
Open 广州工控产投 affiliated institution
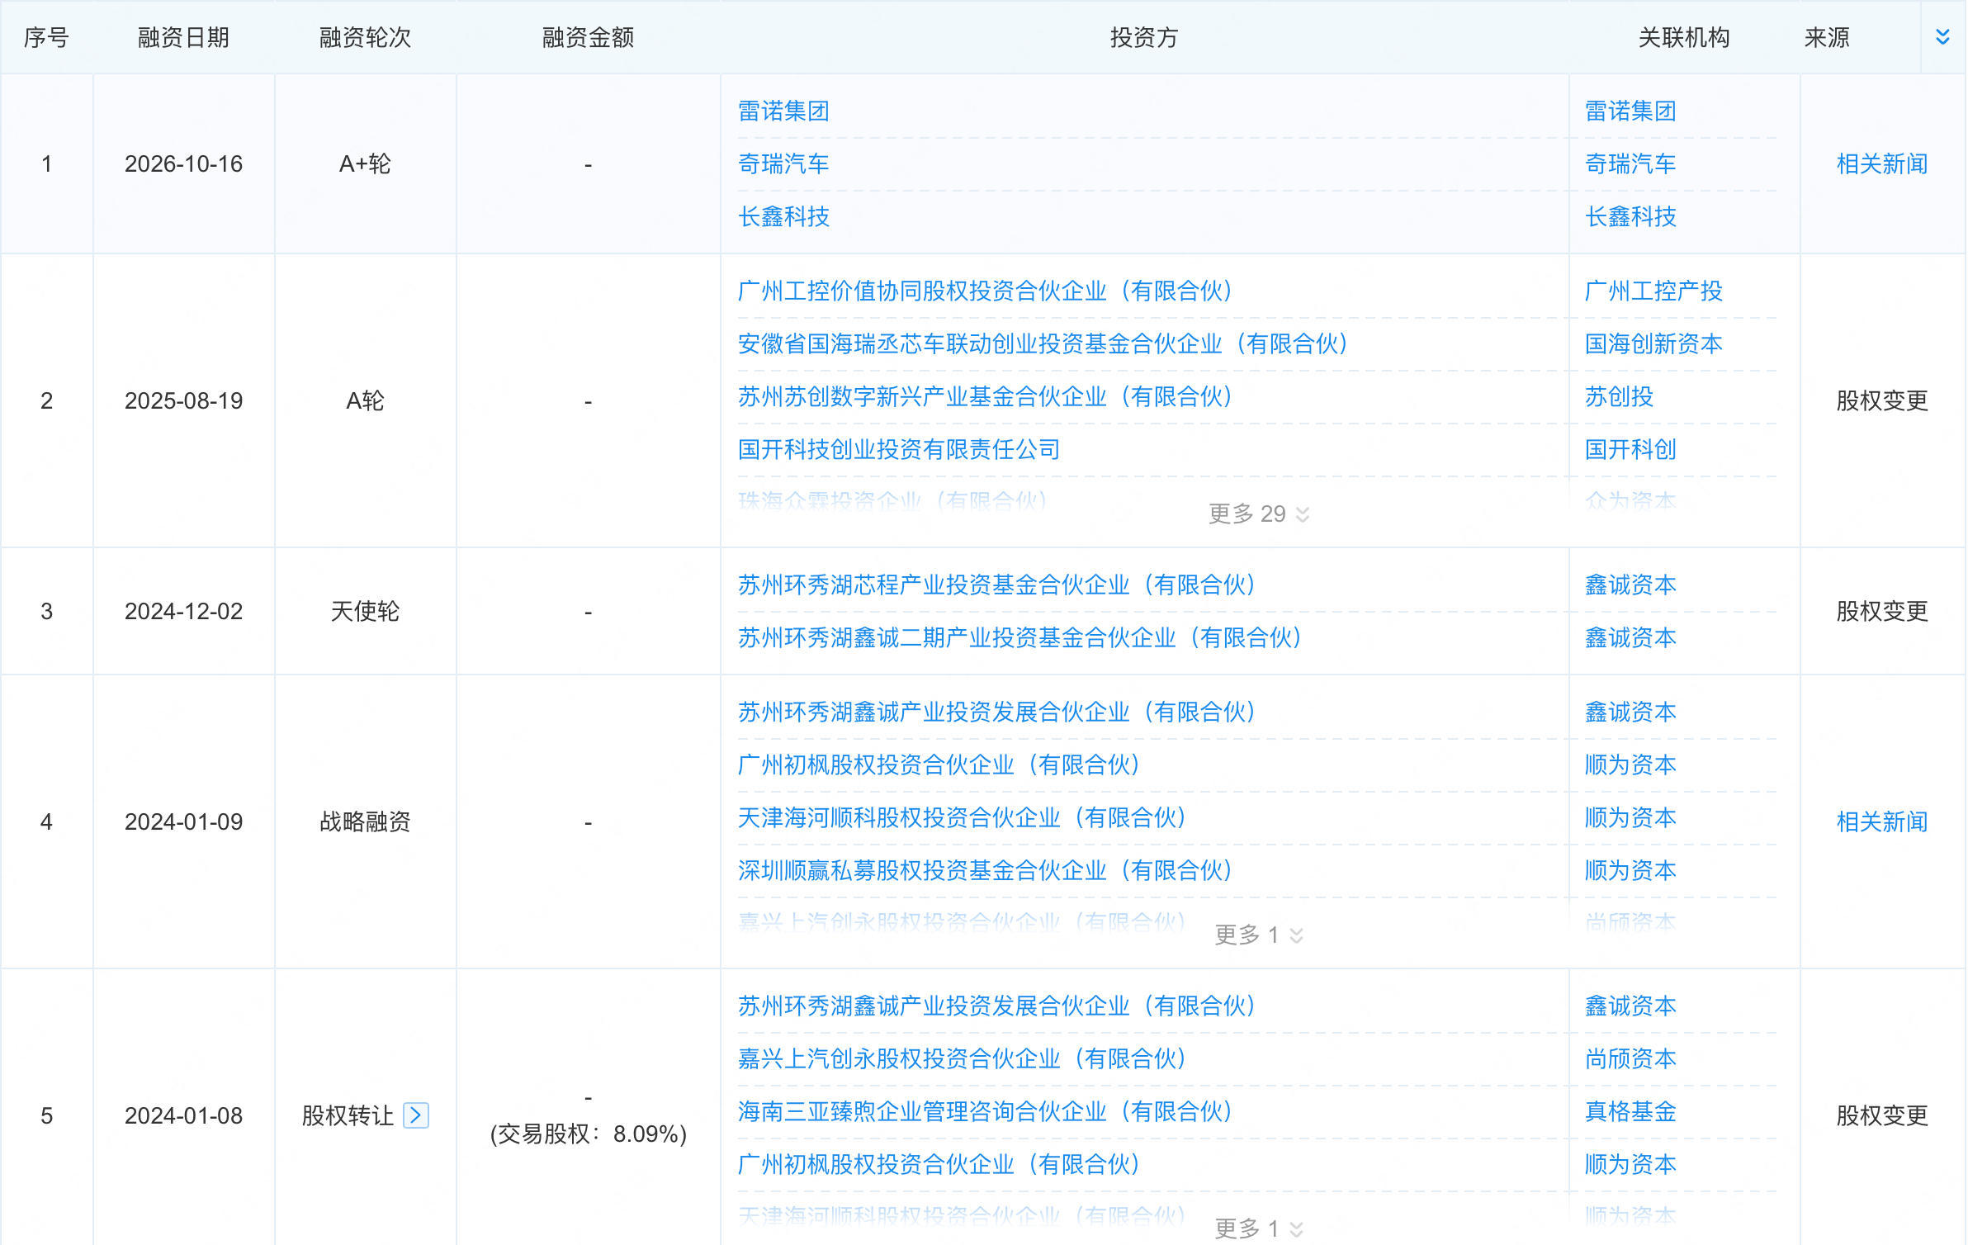(x=1653, y=291)
